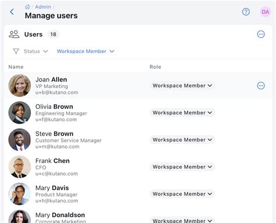The width and height of the screenshot is (276, 223).
Task: Change Olivia Brown's role dropdown
Action: [182, 113]
